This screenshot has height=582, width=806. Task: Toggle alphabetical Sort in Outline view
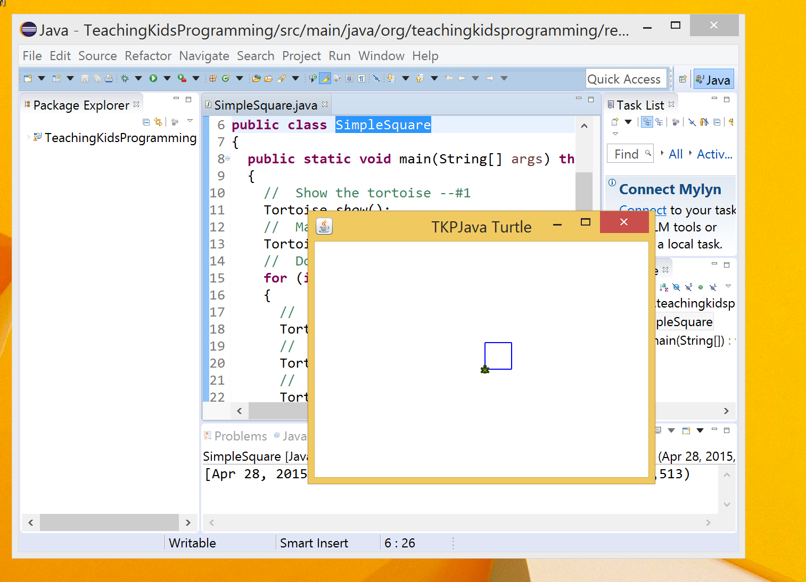click(x=664, y=287)
